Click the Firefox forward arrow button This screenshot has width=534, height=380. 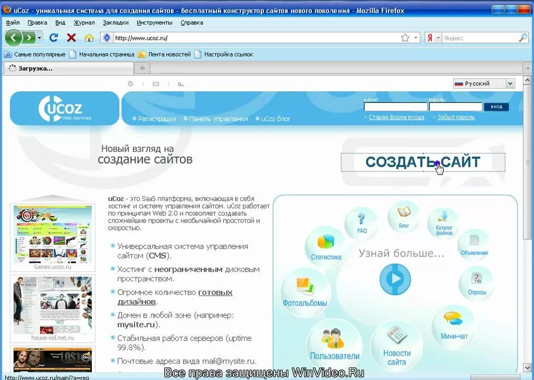click(30, 38)
